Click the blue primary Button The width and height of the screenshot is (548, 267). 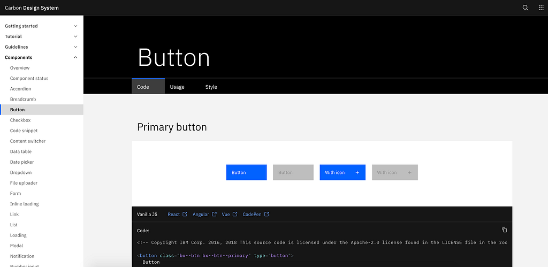246,172
